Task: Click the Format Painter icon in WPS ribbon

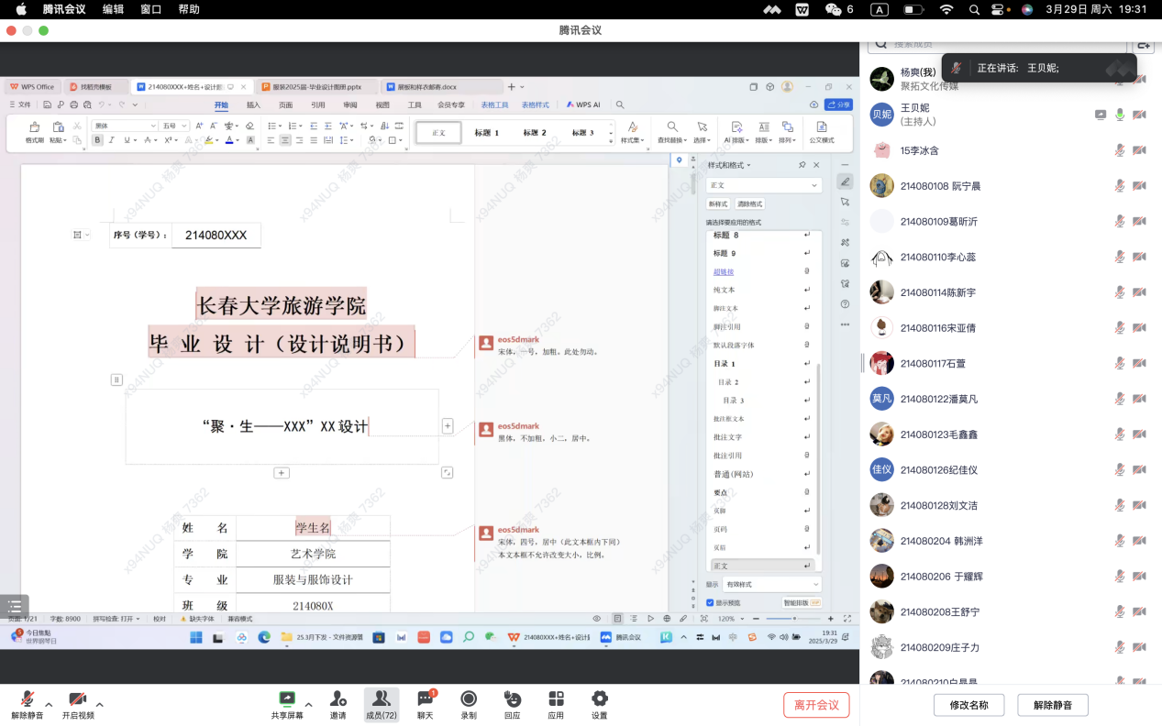Action: 35,127
